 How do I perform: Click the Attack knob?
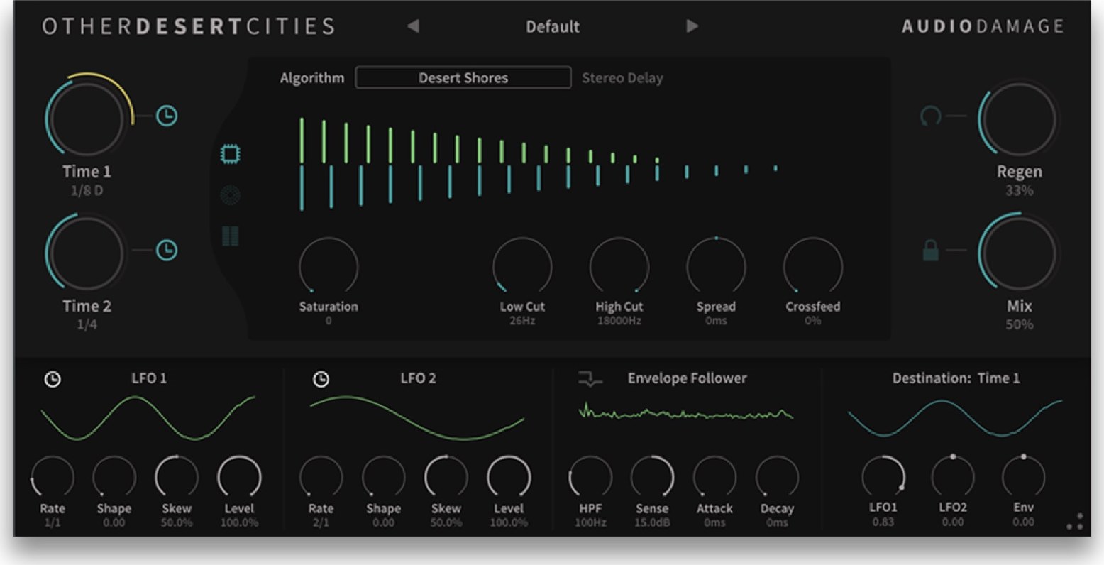point(714,476)
